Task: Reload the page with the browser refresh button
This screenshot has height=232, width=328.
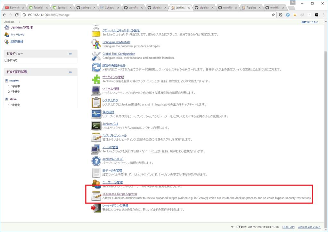Action: pyautogui.click(x=17, y=15)
